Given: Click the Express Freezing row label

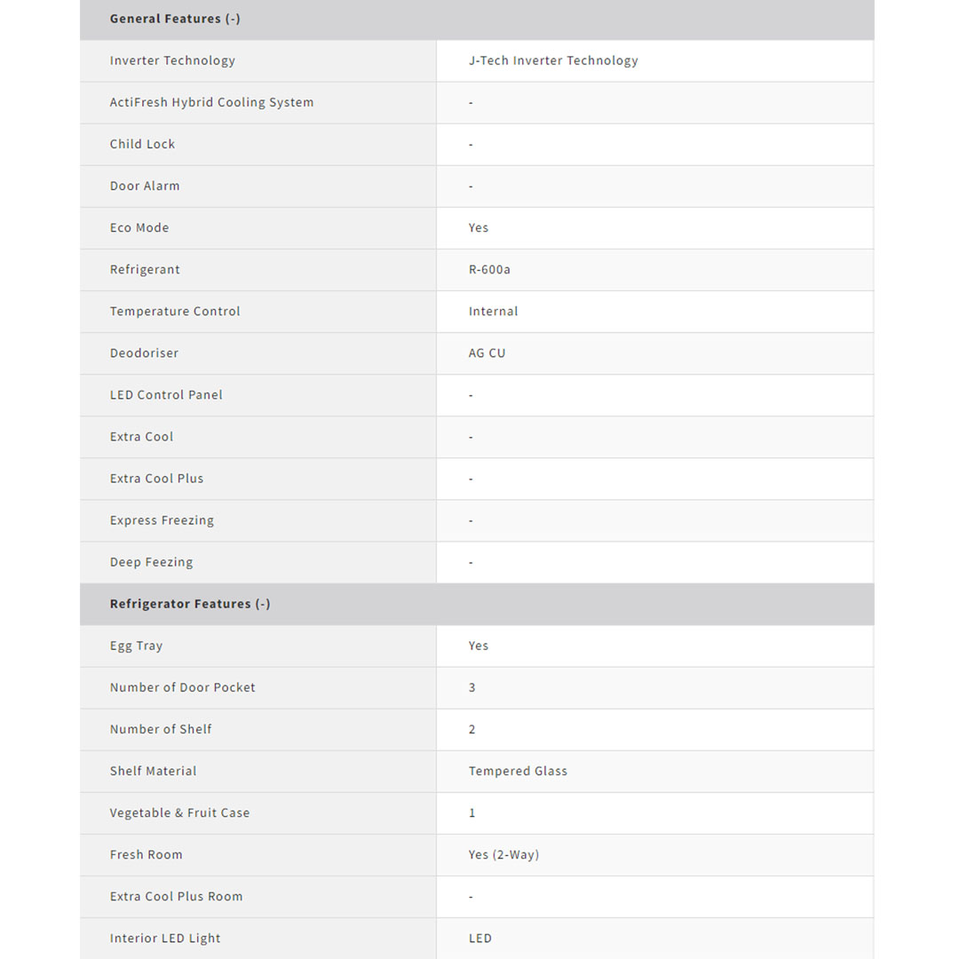Looking at the screenshot, I should [x=162, y=520].
